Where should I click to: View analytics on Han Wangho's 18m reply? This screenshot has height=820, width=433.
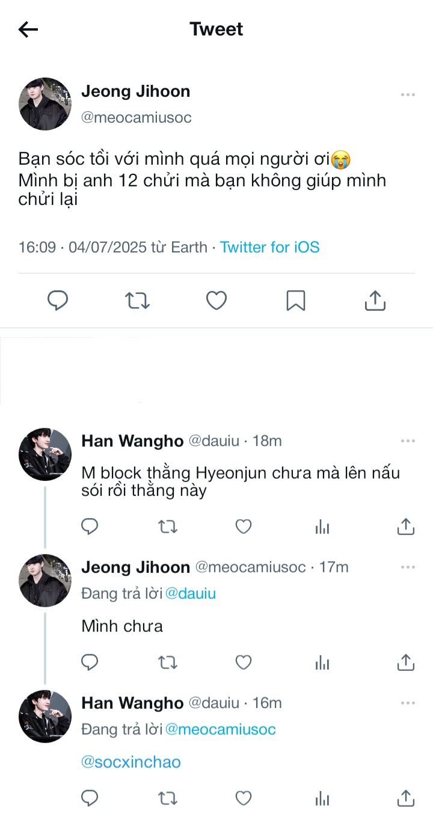point(322,527)
